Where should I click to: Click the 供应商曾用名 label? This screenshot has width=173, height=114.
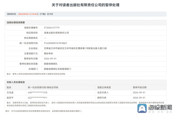(x=31, y=38)
